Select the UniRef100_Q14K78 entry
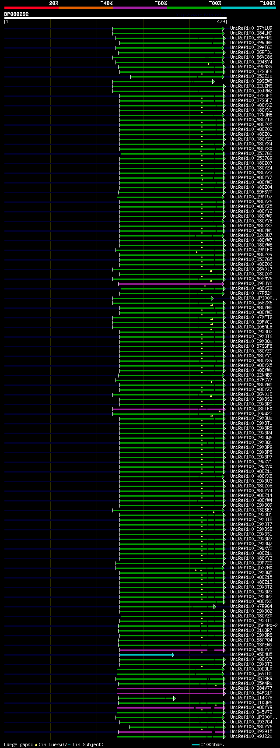Image resolution: width=280 pixels, height=748 pixels. pyautogui.click(x=251, y=698)
